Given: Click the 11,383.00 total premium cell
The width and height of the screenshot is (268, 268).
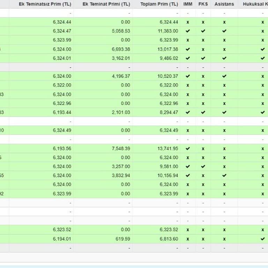Looking at the screenshot, I should coord(168,31).
